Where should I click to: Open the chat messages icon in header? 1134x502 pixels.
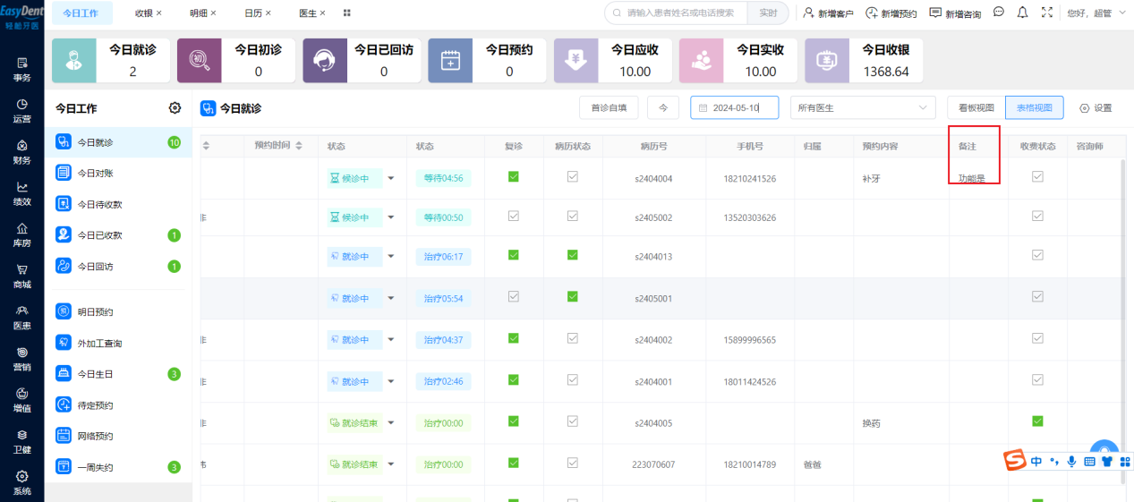[x=999, y=13]
